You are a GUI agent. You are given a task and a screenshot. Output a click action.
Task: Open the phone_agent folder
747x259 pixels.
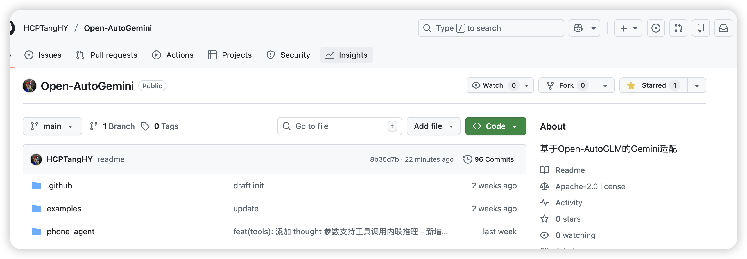(x=71, y=232)
